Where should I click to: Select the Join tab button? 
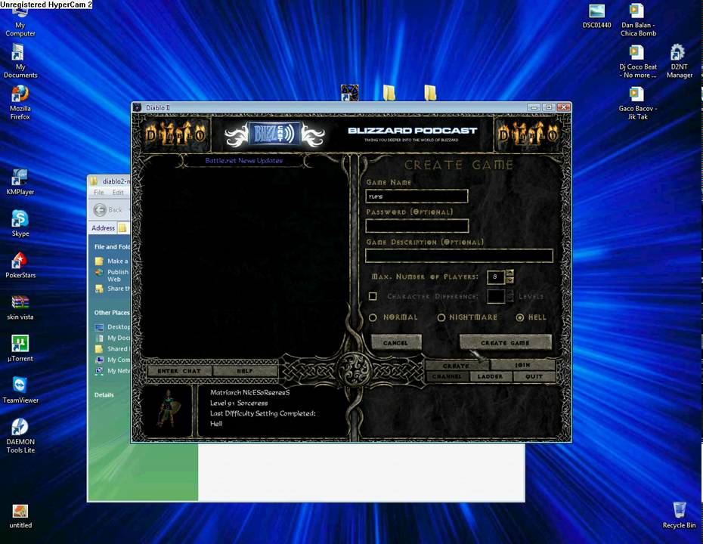(523, 365)
